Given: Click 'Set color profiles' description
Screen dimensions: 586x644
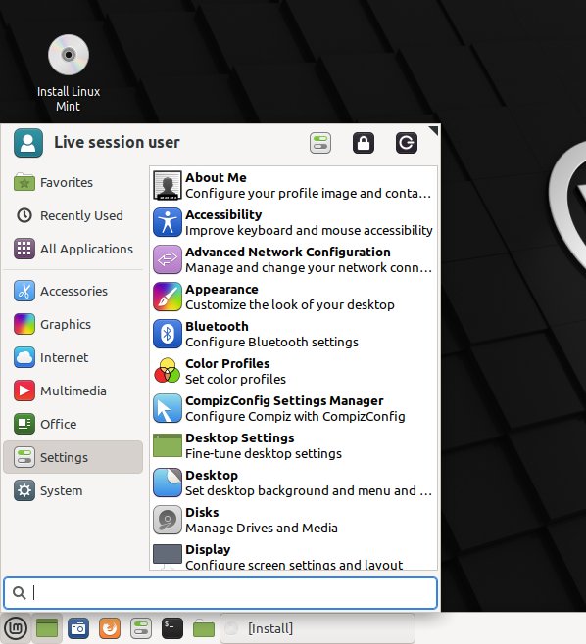Looking at the screenshot, I should point(235,379).
